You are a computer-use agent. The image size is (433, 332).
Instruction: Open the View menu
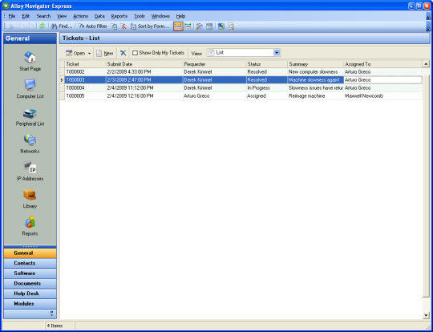coord(62,16)
